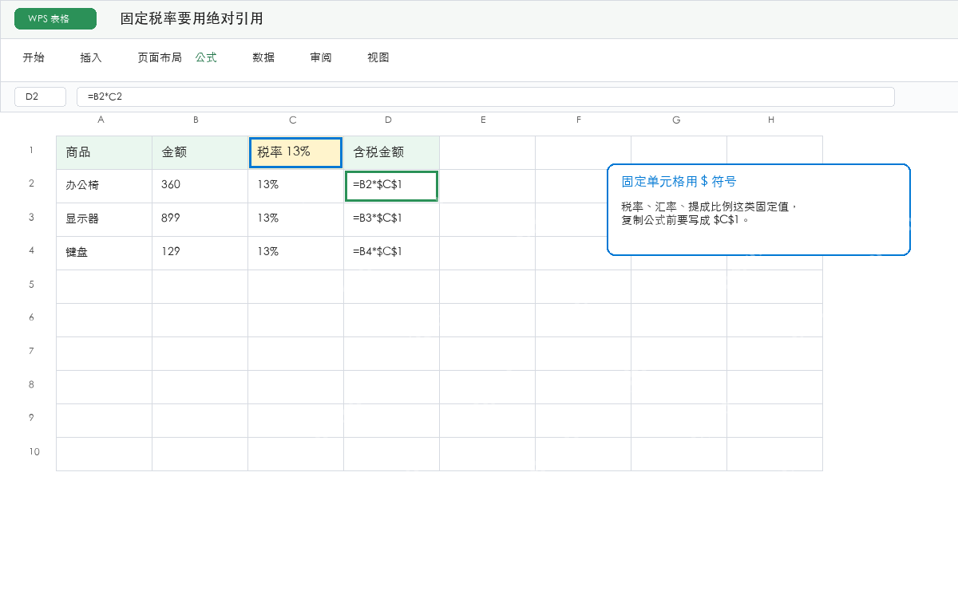
Task: Select row 5 header
Action: (31, 284)
